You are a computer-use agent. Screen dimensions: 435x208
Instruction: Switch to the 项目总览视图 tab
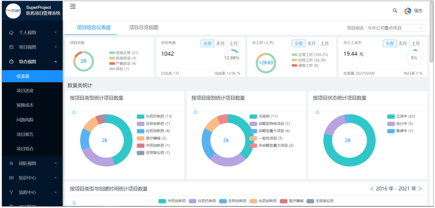[x=144, y=27]
